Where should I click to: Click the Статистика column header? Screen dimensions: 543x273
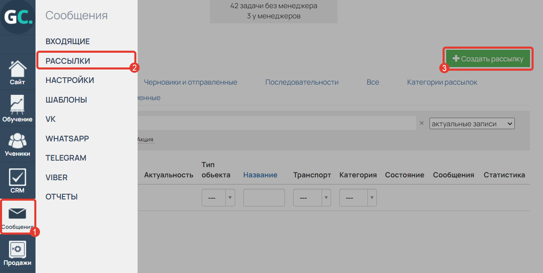tap(504, 175)
